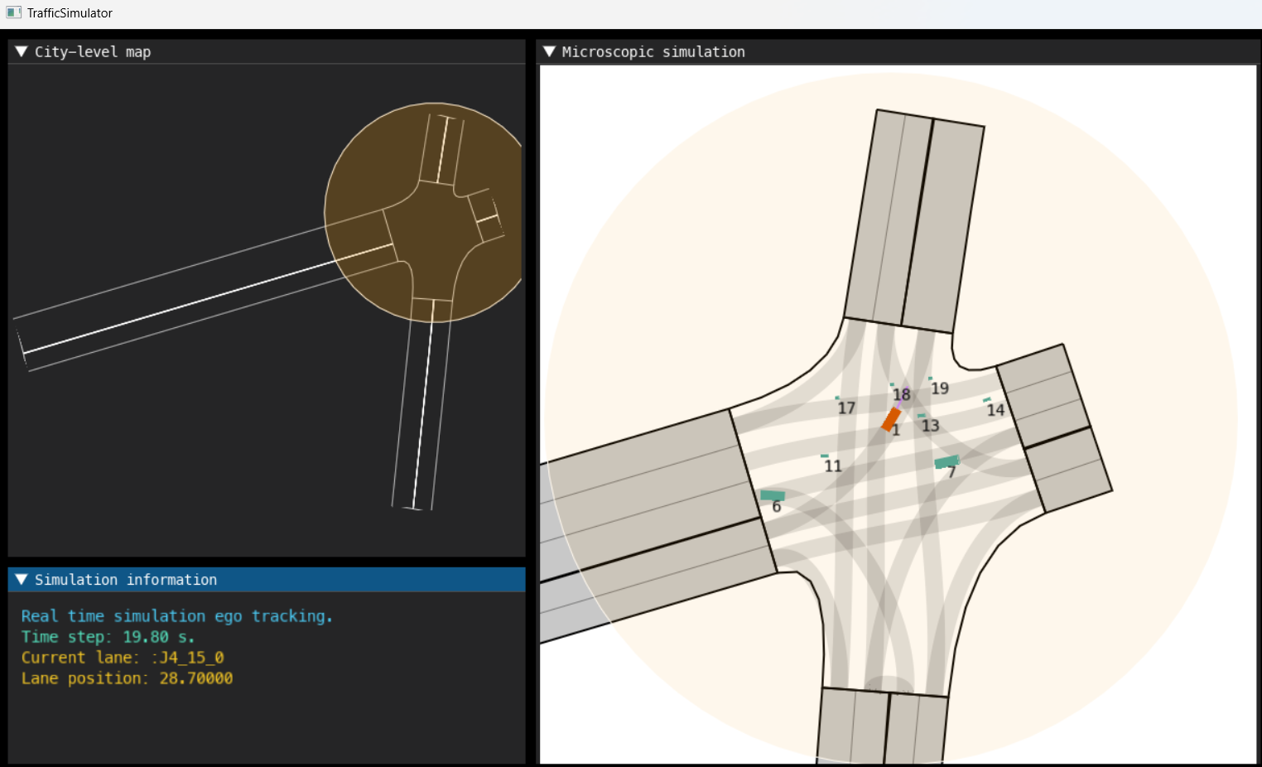Click vehicle label 11
This screenshot has width=1262, height=767.
coord(833,466)
